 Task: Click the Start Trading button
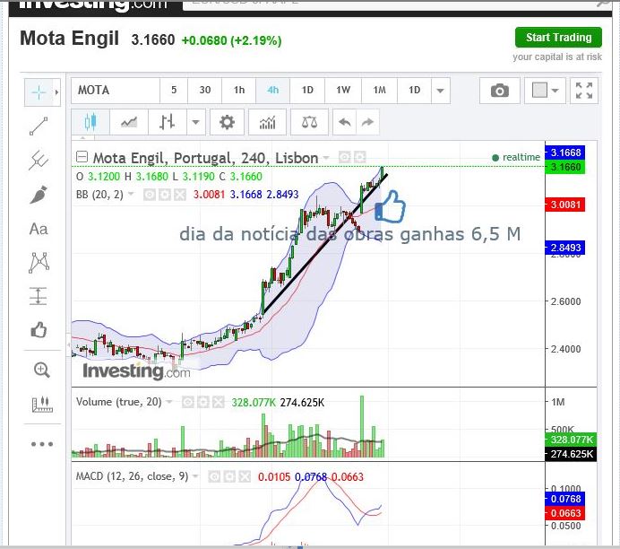point(558,38)
